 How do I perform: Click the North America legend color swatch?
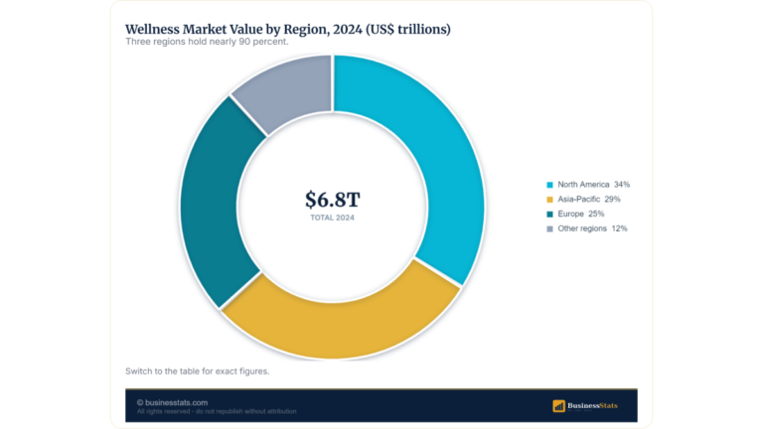click(x=549, y=185)
